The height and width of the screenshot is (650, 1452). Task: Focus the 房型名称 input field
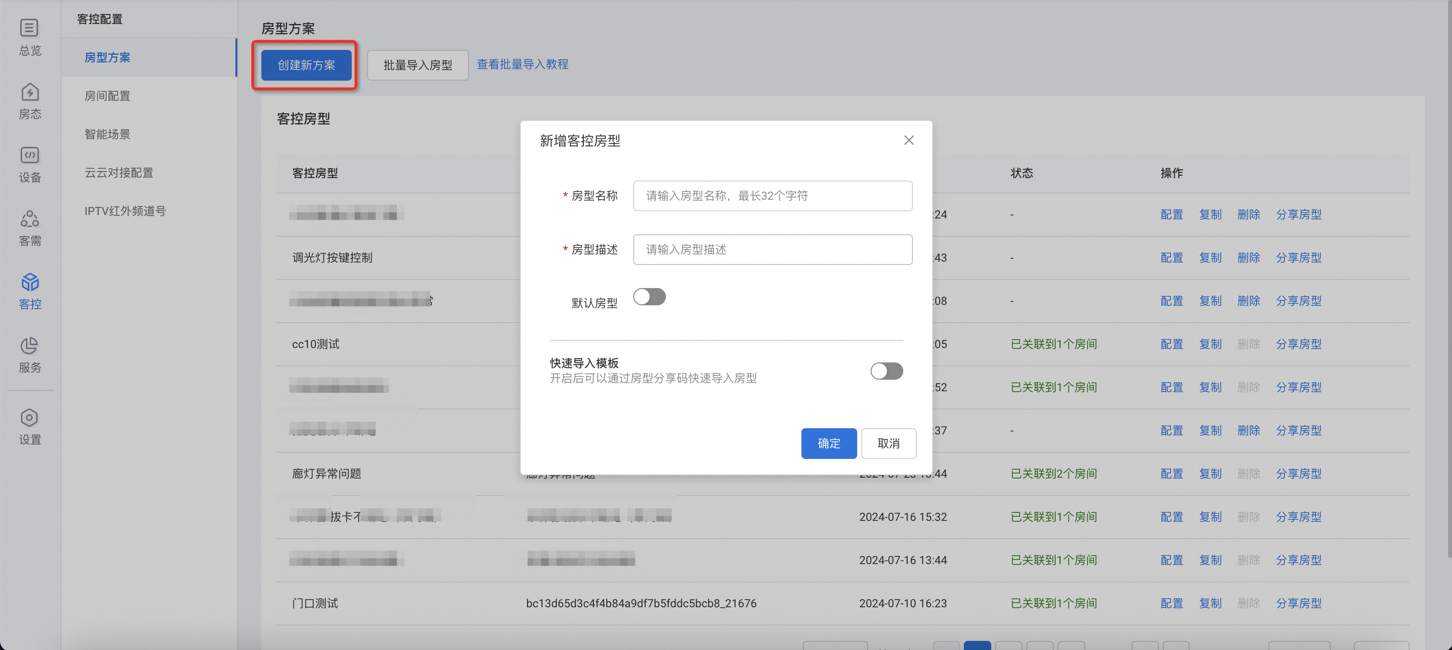coord(772,196)
